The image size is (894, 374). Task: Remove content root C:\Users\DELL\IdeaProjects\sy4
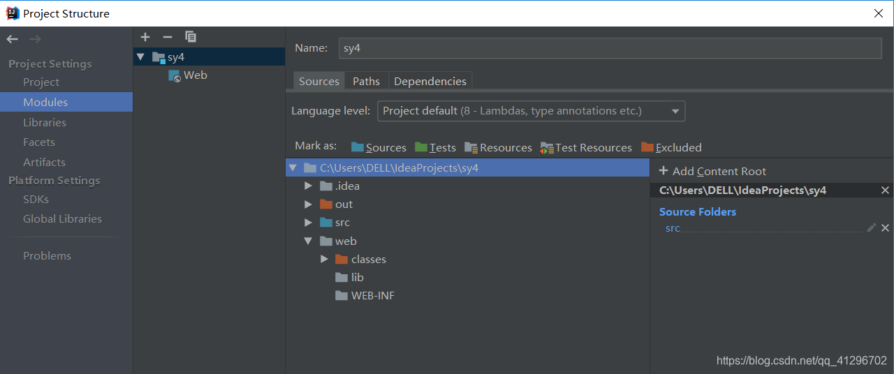(885, 190)
